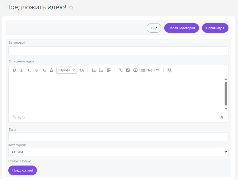The width and height of the screenshot is (238, 181).
Task: Open the Шрифт font dropdown
Action: coord(67,70)
